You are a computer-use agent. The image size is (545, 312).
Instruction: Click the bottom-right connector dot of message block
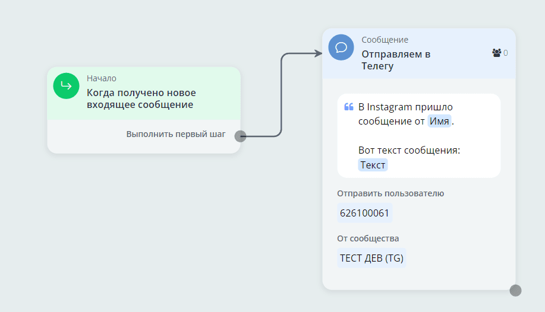point(515,291)
